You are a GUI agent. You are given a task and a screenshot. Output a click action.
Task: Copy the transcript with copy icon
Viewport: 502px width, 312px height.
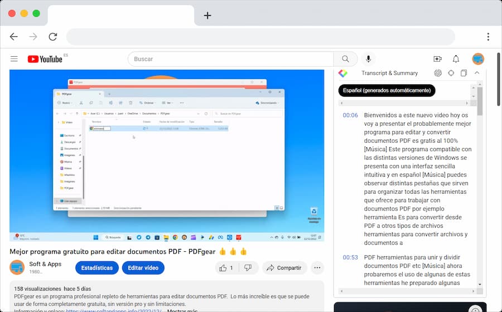pos(464,73)
